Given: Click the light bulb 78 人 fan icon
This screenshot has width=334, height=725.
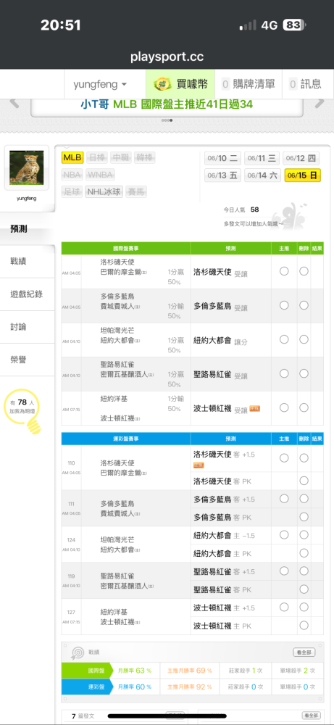Looking at the screenshot, I should tap(22, 410).
